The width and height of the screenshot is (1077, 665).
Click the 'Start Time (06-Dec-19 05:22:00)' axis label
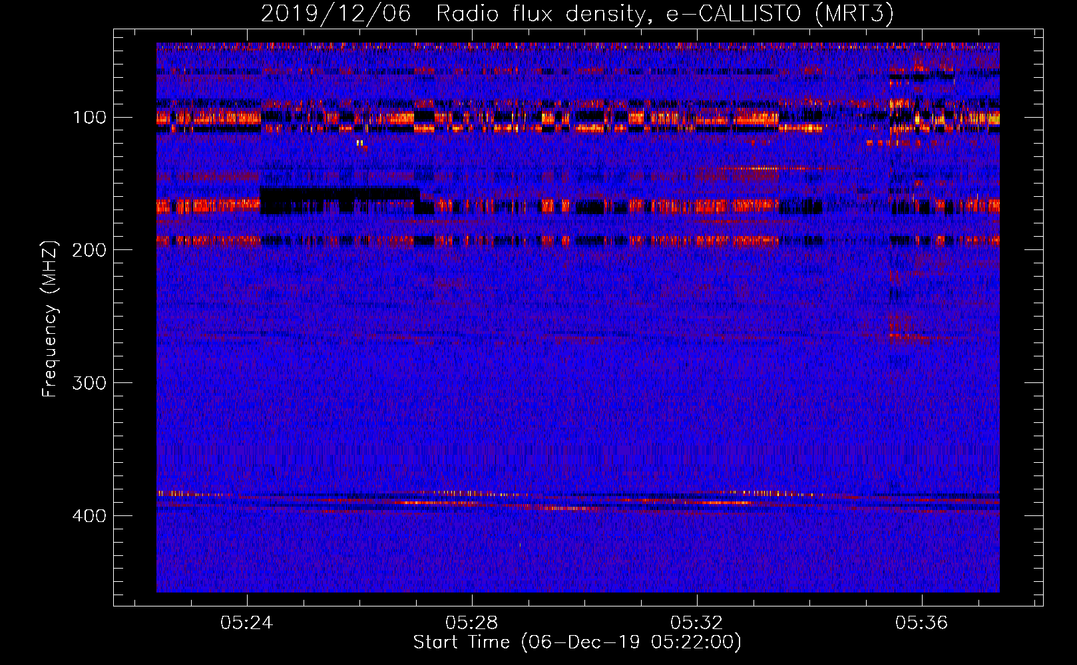pos(577,642)
